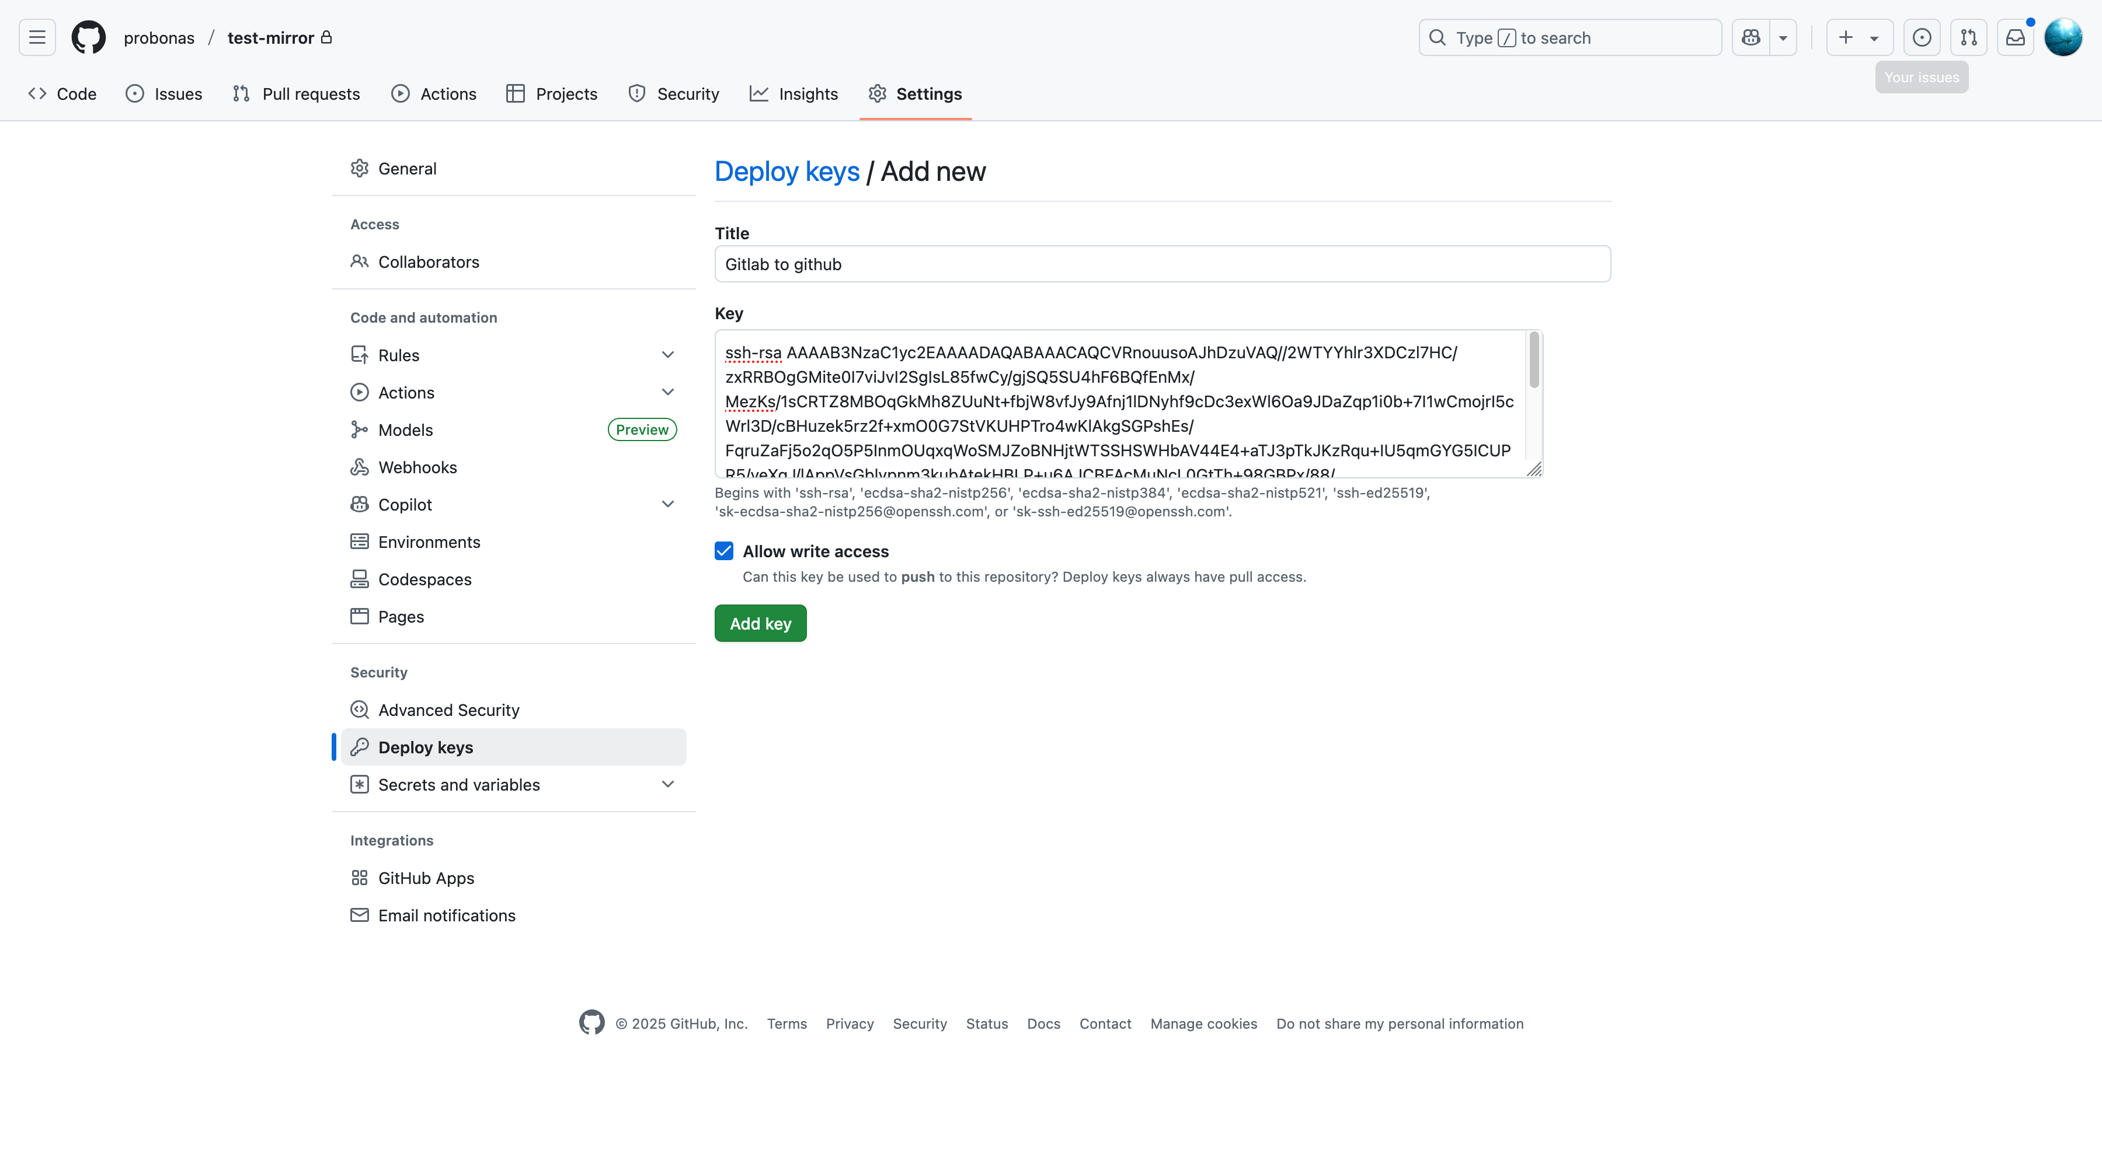Open the Copilot dropdown chevron in header
Viewport: 2102px width, 1167px height.
[1784, 37]
